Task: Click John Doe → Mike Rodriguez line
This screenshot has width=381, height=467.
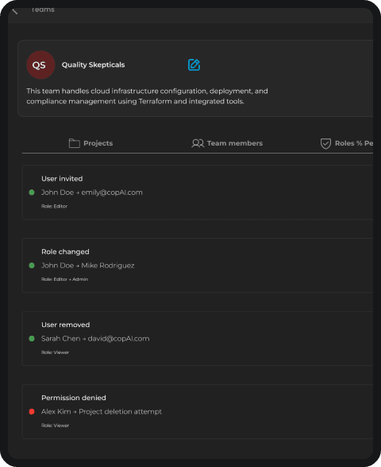Action: click(87, 266)
